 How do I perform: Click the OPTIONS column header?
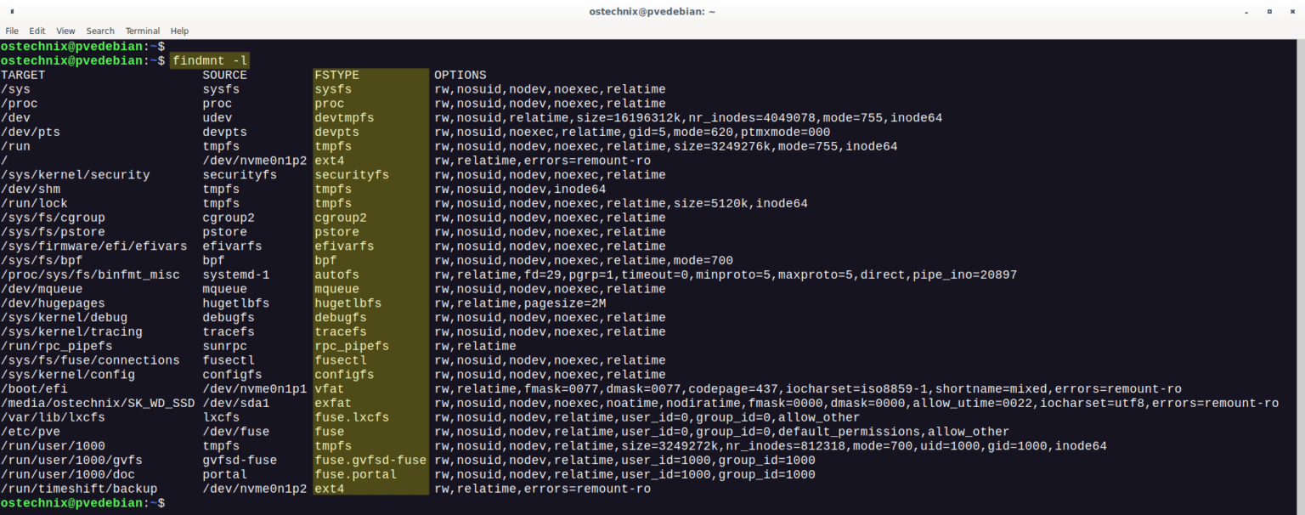click(459, 74)
